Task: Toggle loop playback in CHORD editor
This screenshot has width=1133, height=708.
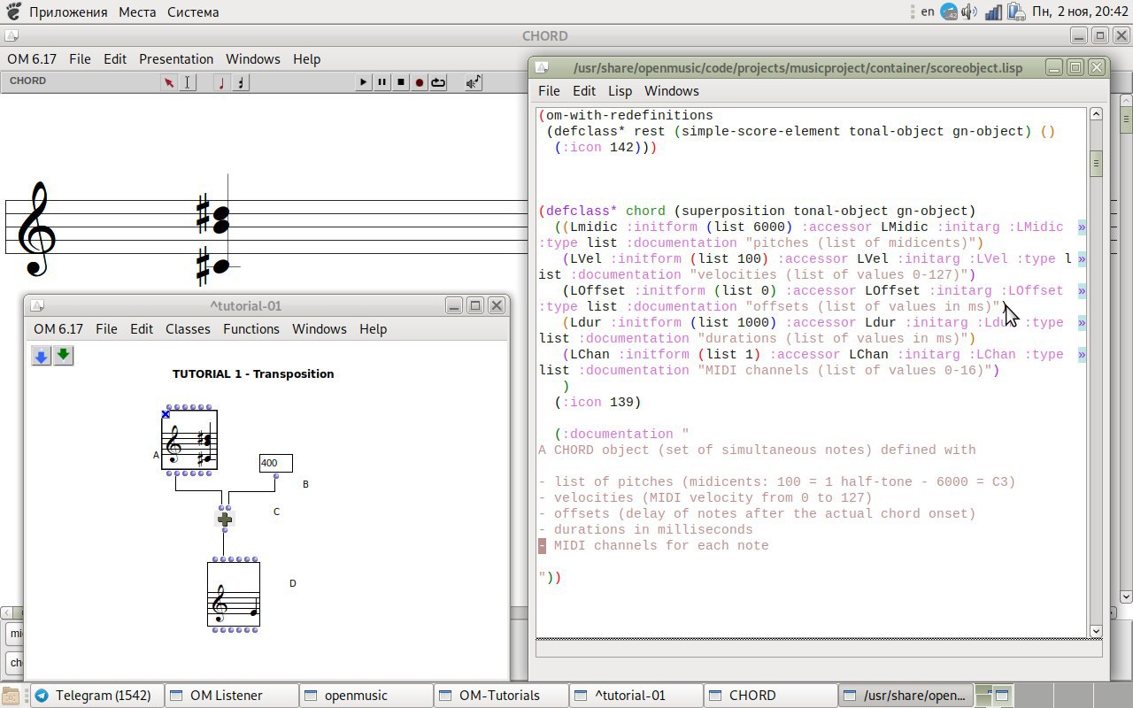Action: coord(438,82)
